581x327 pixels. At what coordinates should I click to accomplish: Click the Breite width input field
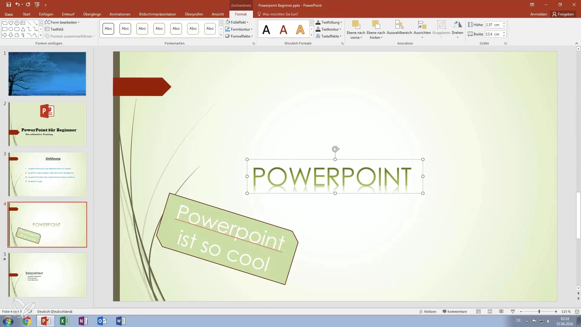pos(493,34)
